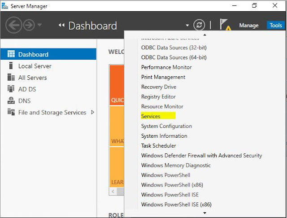Open the Manage menu
Viewport: 287px width, 218px height.
248,26
